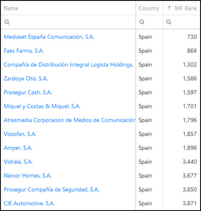Sort the table by the Name column header

point(11,8)
